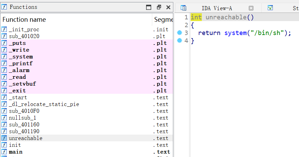The width and height of the screenshot is (299, 157).
Task: Click the function icon beside _init_proc
Action: [x=4, y=29]
